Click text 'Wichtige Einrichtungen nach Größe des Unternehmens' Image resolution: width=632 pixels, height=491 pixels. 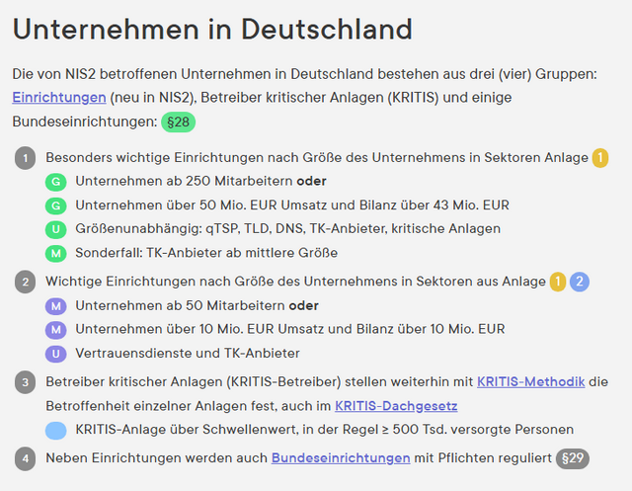221,282
